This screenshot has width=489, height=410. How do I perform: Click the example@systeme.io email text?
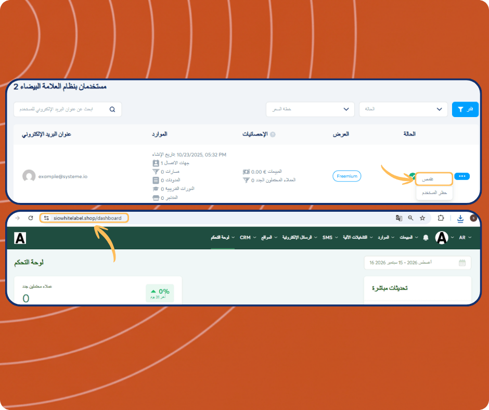[62, 176]
